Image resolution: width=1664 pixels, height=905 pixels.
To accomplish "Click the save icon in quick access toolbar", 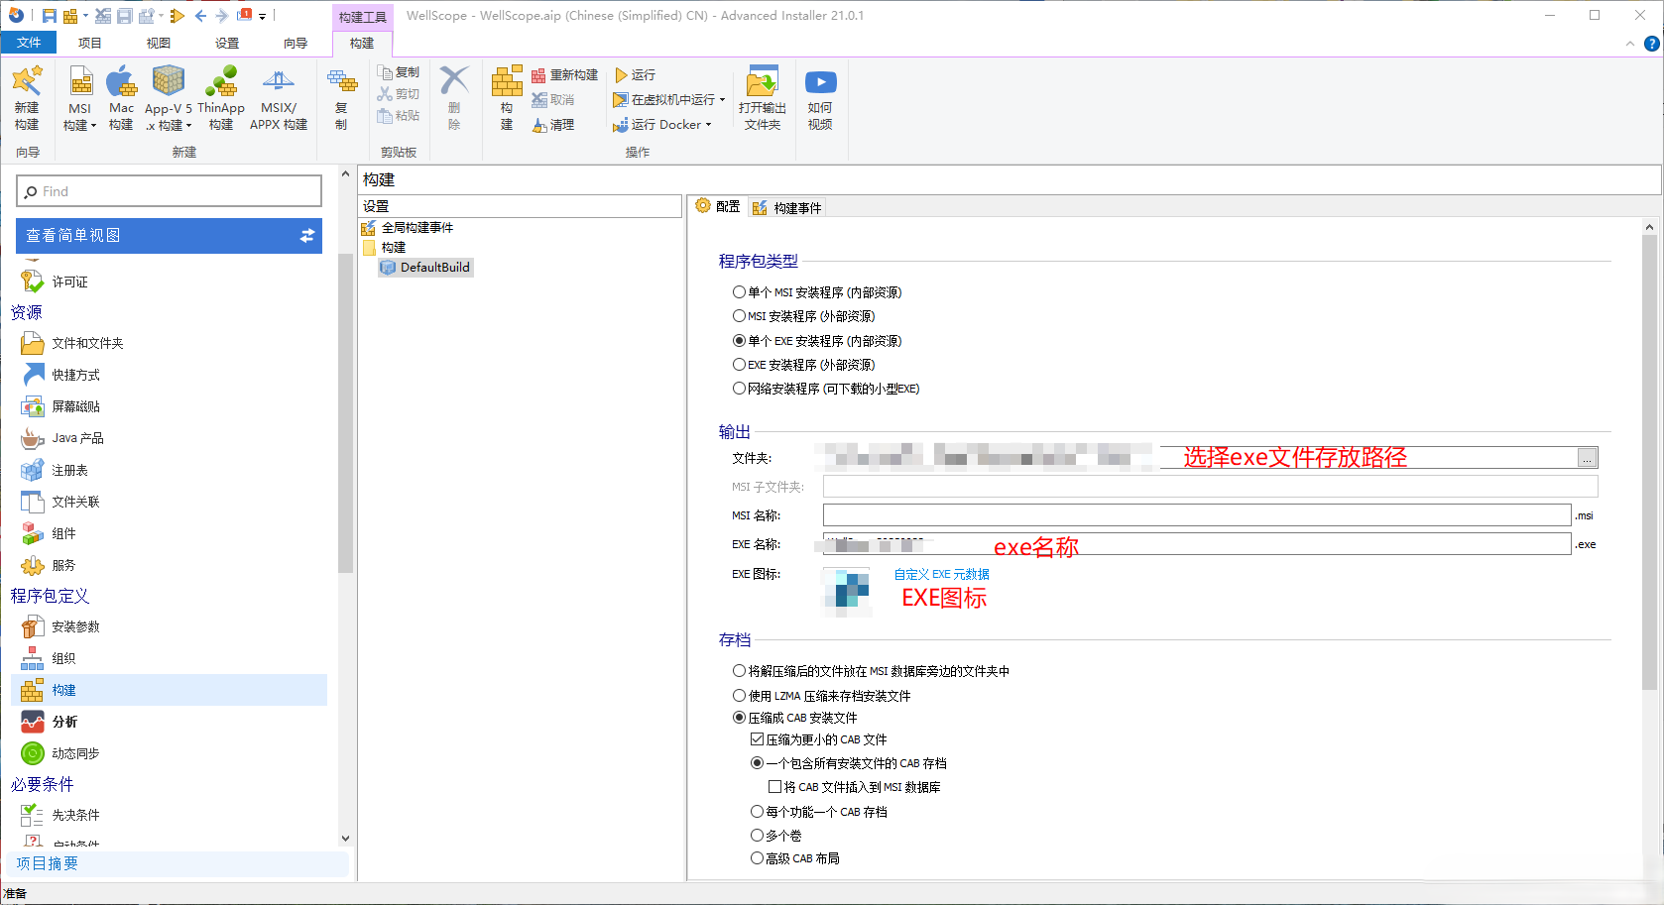I will (49, 16).
